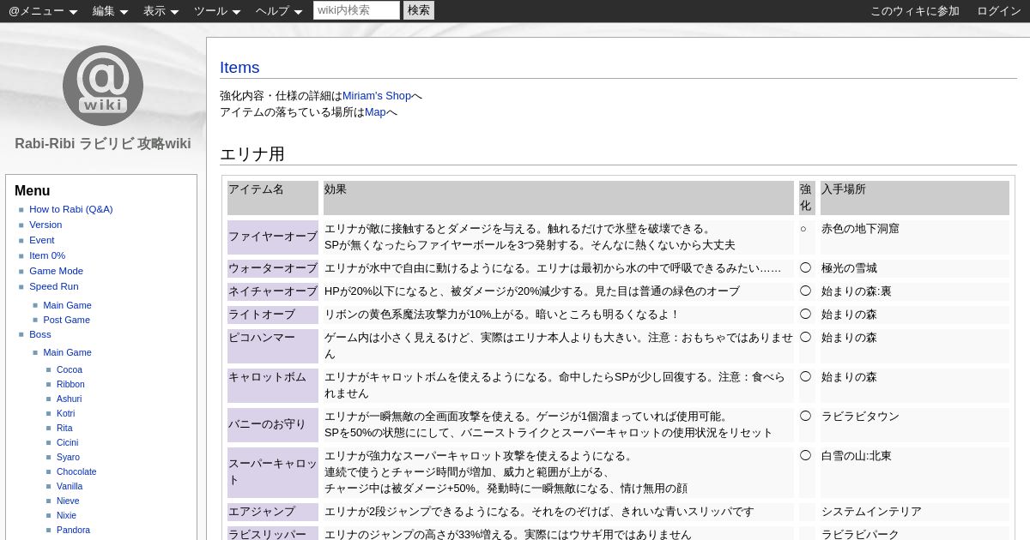1030x540 pixels.
Task: Focus the wiki内検索 search field
Action: coord(356,10)
